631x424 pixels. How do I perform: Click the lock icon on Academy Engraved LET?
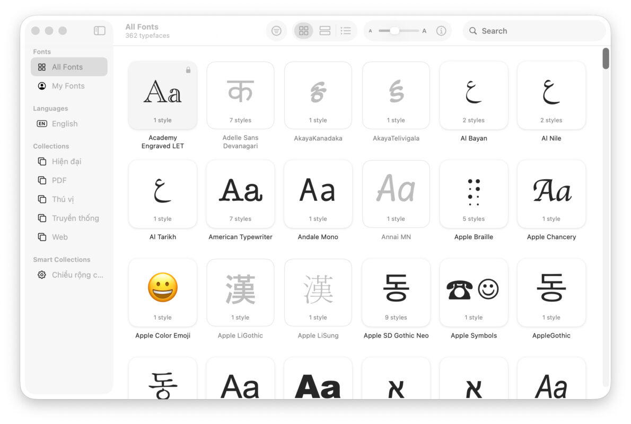(x=188, y=70)
